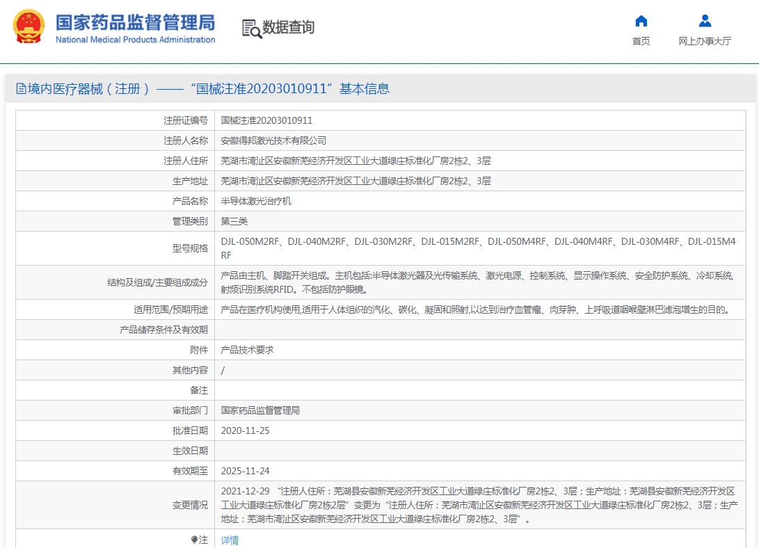The width and height of the screenshot is (759, 548).
Task: Select the text 产品由主机、脚踏开关组成
Action: (274, 275)
